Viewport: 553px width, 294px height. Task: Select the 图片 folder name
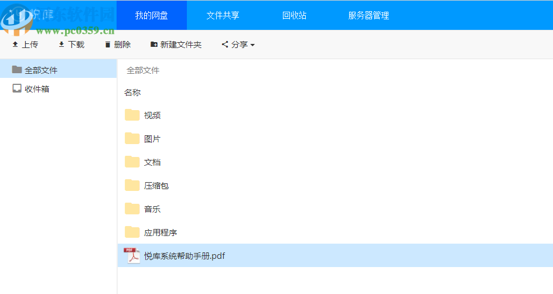click(152, 139)
